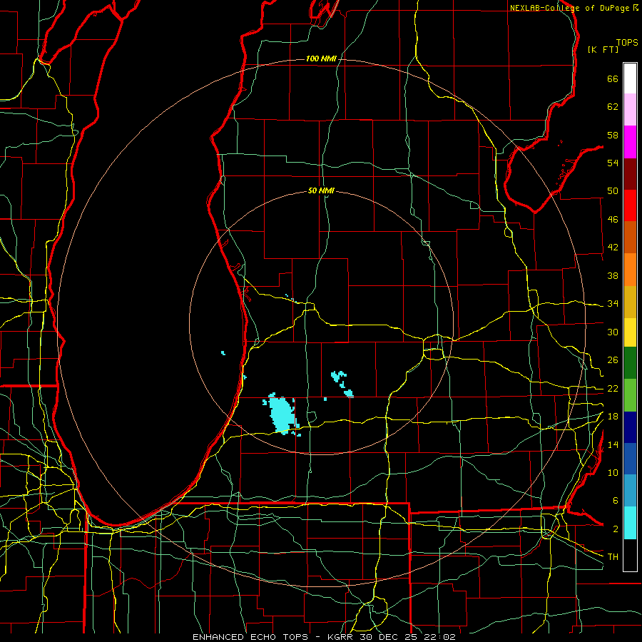
Task: Click the light blue 6 kft swatch
Action: pos(630,491)
